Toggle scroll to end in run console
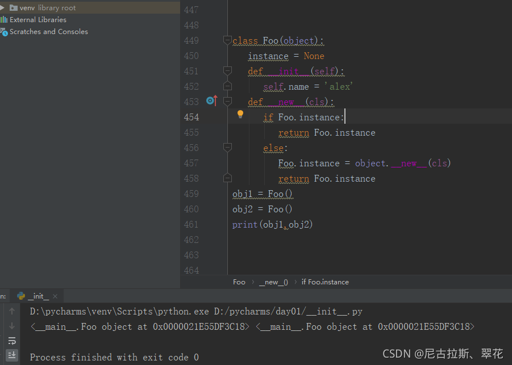The height and width of the screenshot is (365, 512). pos(12,355)
